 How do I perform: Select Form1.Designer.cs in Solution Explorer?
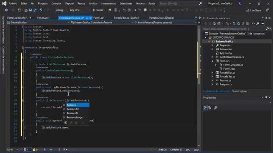233,65
